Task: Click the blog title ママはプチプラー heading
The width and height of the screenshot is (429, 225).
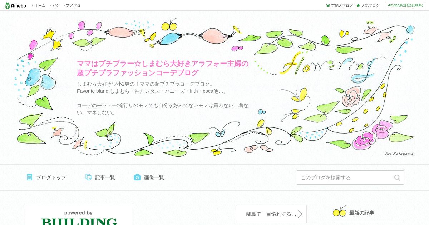Action: (x=163, y=68)
